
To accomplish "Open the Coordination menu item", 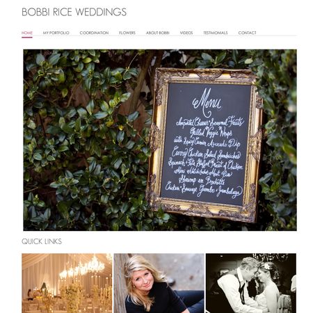I will [94, 33].
